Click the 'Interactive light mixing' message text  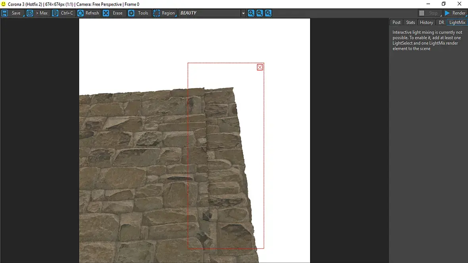coord(427,40)
